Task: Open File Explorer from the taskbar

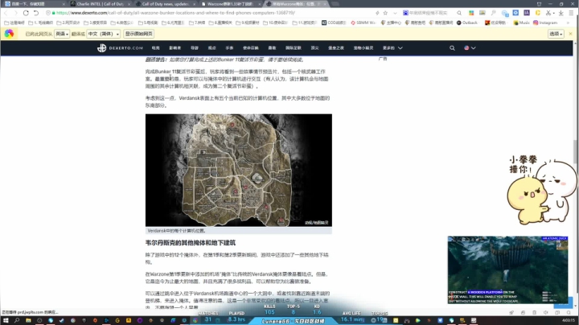Action: tap(28, 320)
